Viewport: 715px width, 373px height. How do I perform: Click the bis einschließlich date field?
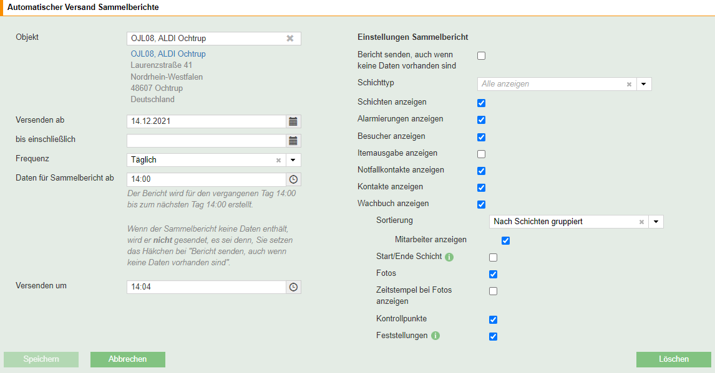tap(206, 141)
